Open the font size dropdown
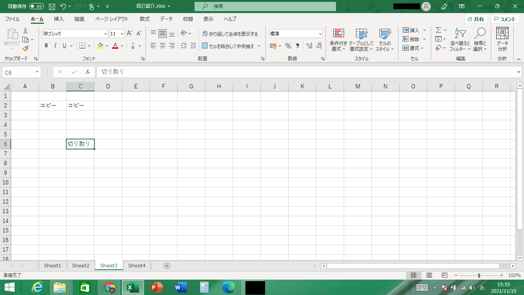The image size is (524, 295). point(122,34)
